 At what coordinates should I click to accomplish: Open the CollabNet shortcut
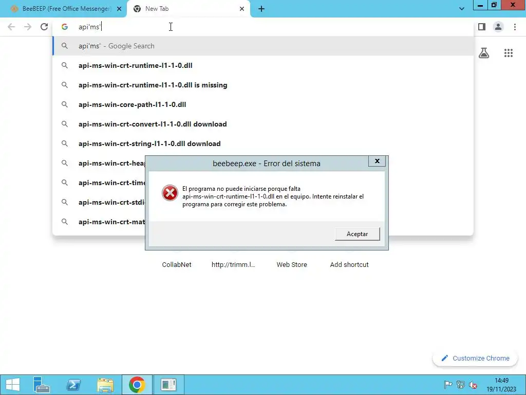[x=177, y=265]
